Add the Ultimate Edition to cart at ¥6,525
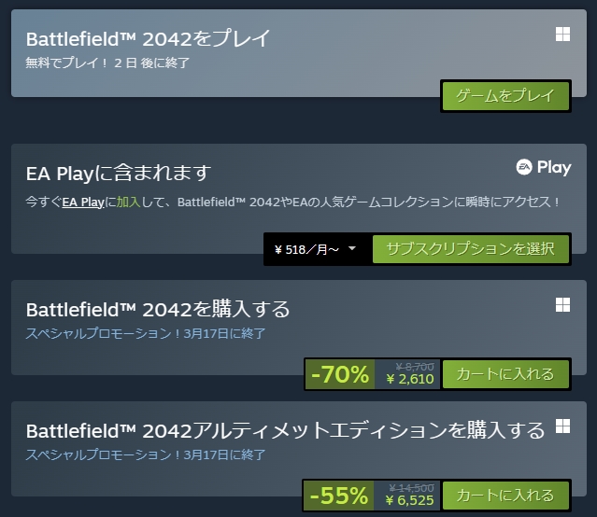This screenshot has width=597, height=517. click(x=505, y=495)
